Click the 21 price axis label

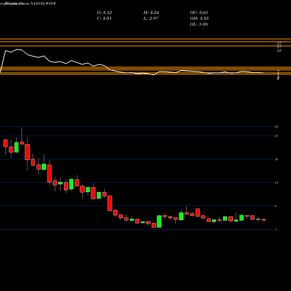[276, 136]
